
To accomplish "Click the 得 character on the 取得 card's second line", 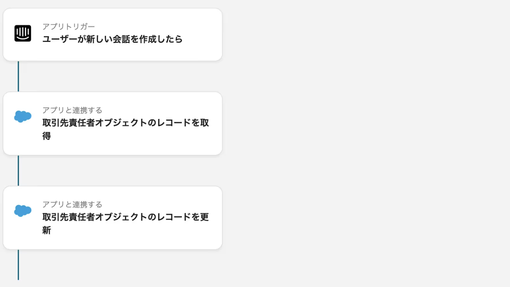I will pos(47,136).
